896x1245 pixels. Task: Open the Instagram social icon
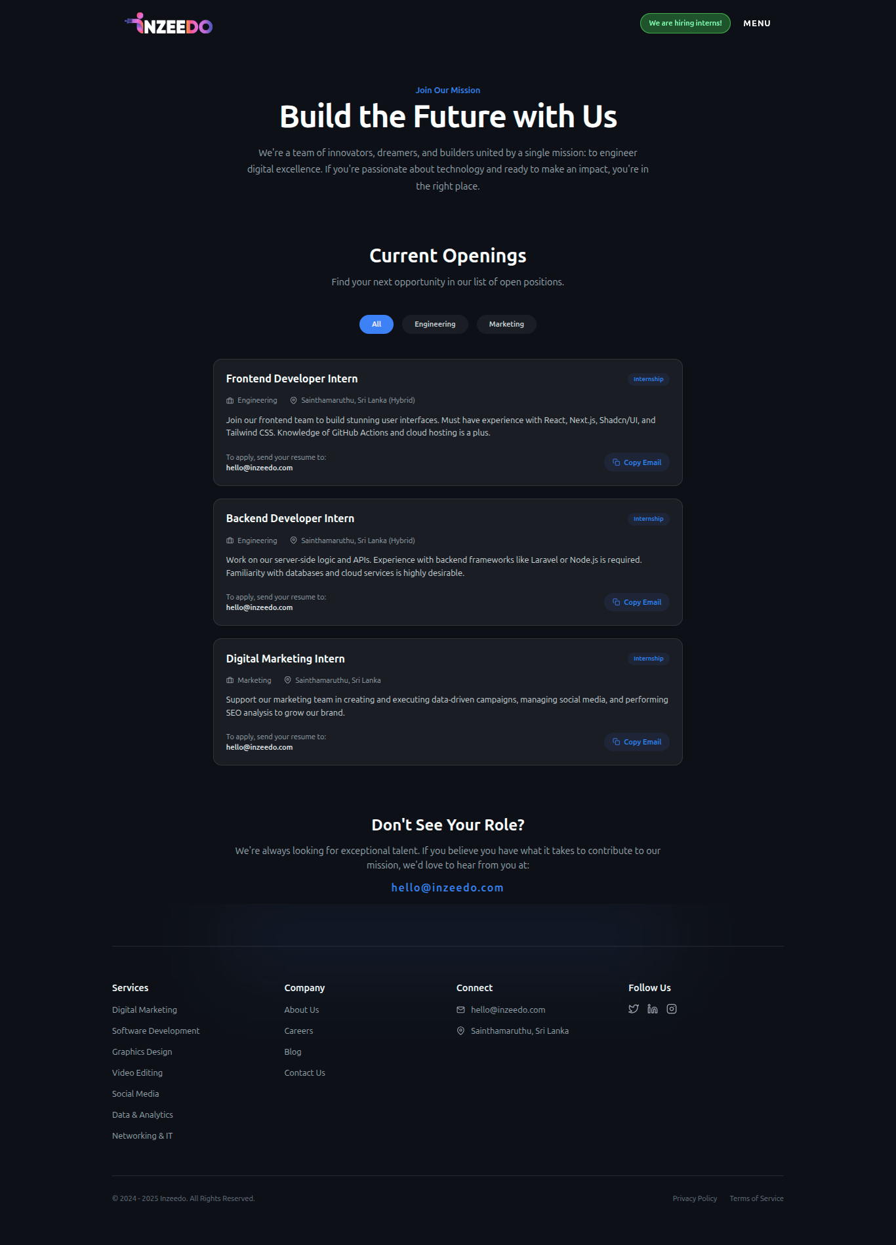672,1009
